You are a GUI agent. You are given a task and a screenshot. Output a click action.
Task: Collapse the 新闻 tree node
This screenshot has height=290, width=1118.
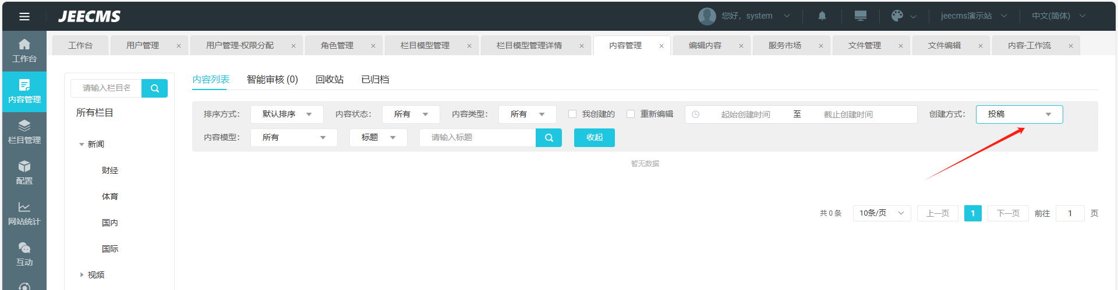82,144
